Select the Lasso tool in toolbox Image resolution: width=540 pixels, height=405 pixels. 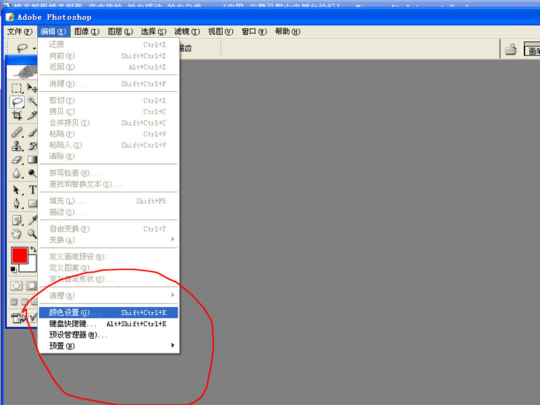click(17, 102)
